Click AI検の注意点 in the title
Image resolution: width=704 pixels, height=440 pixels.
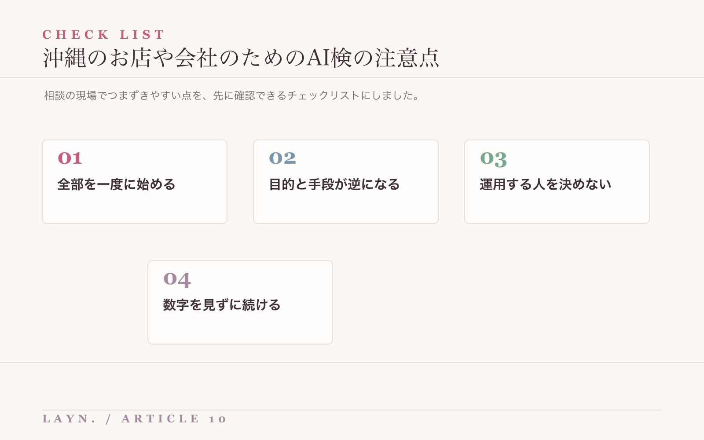(x=373, y=58)
